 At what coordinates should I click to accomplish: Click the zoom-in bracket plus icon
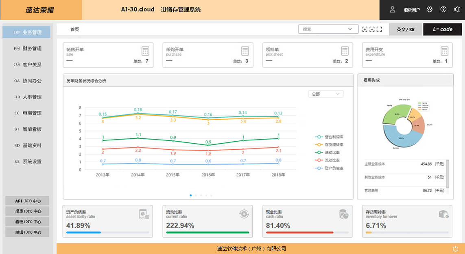pyautogui.click(x=365, y=29)
